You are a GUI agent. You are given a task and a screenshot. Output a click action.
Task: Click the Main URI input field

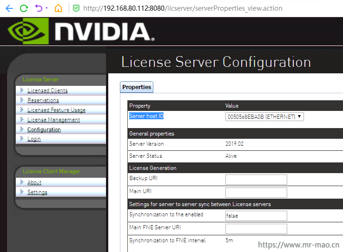(x=256, y=193)
